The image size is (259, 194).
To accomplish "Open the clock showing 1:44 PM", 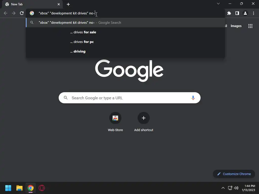I will pos(248,188).
